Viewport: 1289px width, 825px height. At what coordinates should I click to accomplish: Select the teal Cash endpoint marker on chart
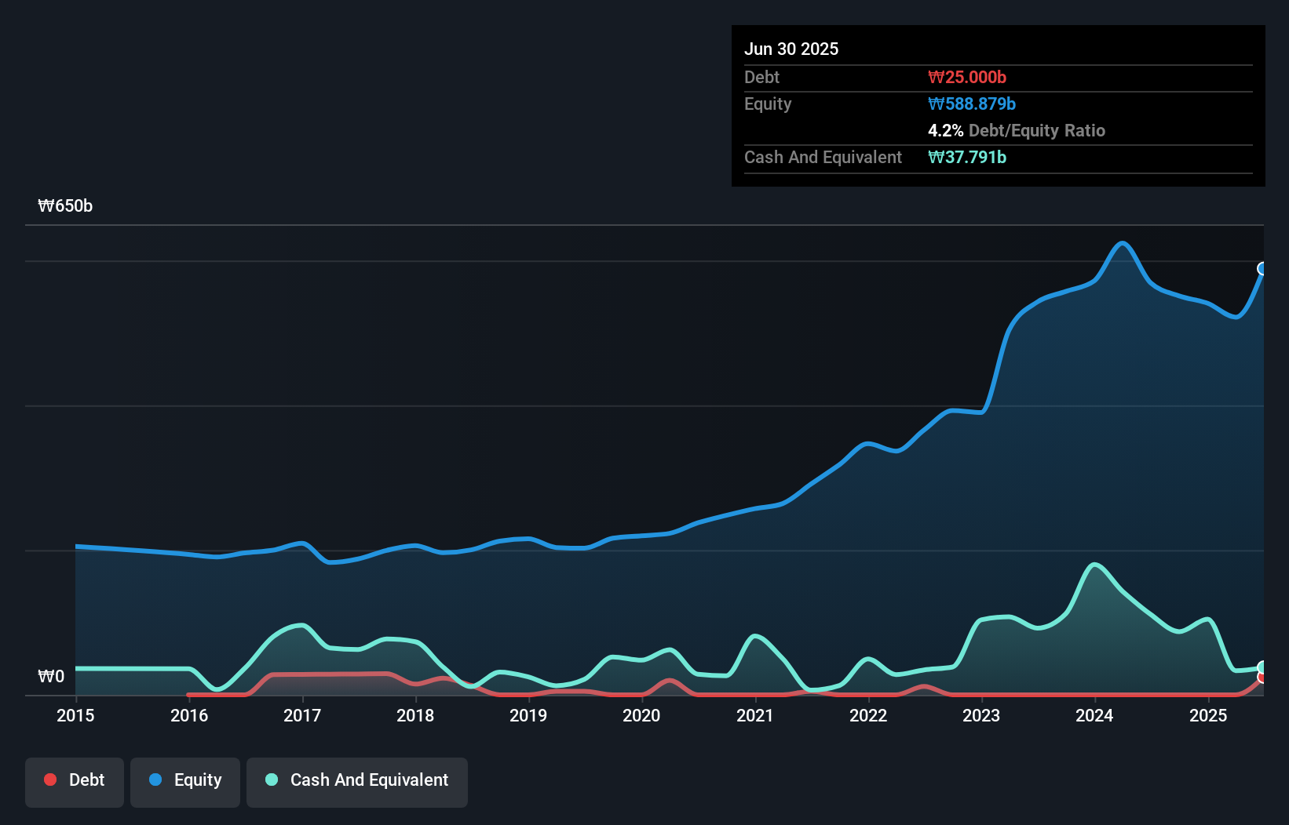(x=1262, y=667)
